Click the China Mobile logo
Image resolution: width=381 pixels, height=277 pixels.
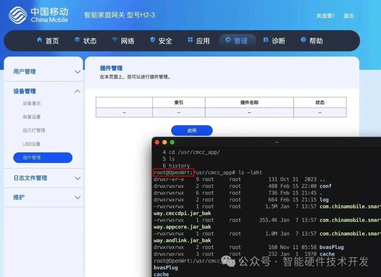(18, 15)
